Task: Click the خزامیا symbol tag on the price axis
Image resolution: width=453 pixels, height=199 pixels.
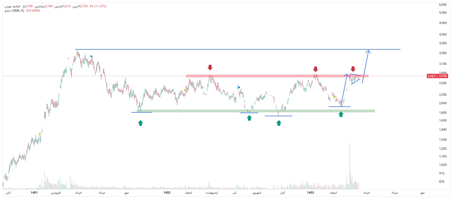Action: click(432, 76)
